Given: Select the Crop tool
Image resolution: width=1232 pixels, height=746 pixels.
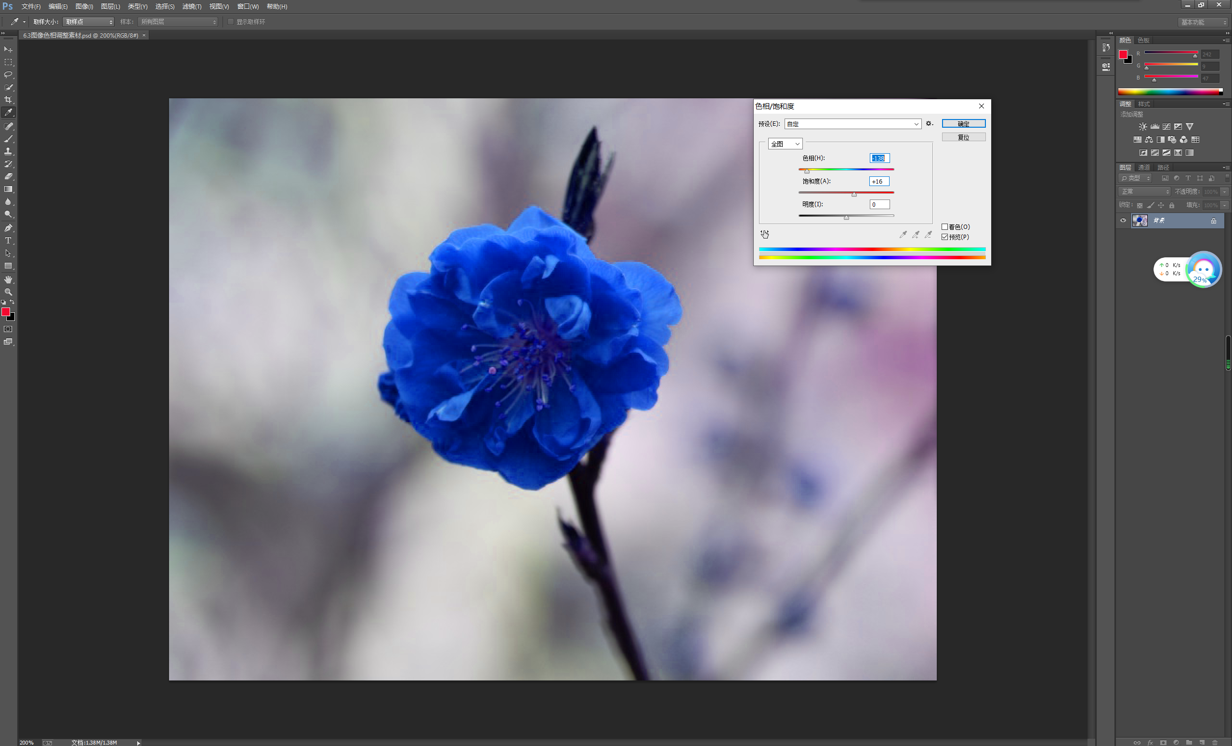Looking at the screenshot, I should pyautogui.click(x=9, y=100).
